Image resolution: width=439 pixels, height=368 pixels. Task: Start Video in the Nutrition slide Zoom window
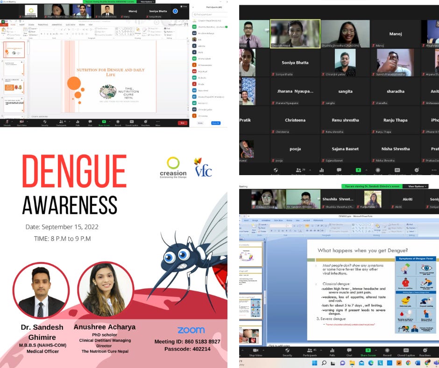point(21,123)
